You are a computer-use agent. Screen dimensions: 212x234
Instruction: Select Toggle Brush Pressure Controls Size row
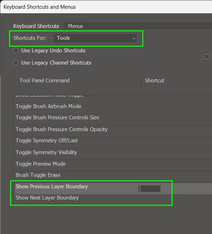point(113,120)
